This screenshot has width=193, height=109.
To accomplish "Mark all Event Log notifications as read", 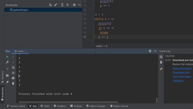I will tap(161, 57).
